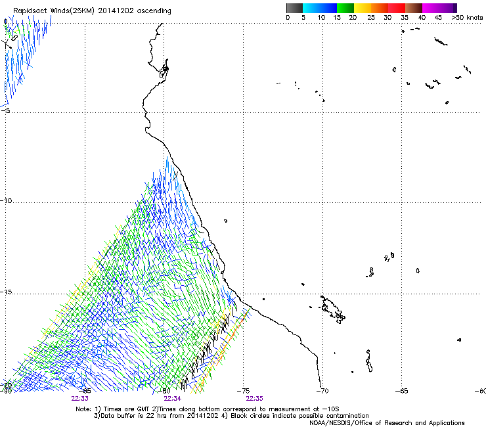The image size is (486, 427).
Task: Select the green 15–20 knots legend color
Action: point(345,8)
